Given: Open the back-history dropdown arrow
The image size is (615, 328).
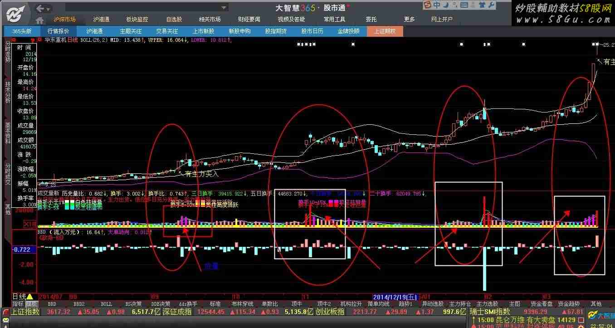Looking at the screenshot, I should [49, 9].
